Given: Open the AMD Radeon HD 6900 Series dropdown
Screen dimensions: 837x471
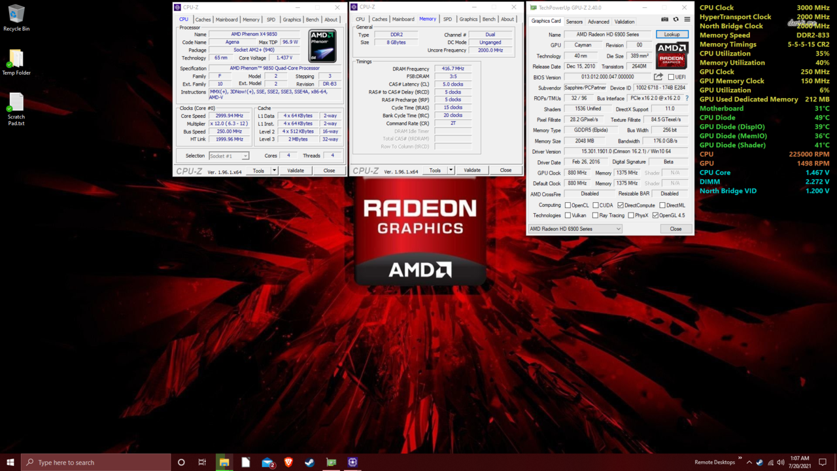Looking at the screenshot, I should [x=575, y=229].
